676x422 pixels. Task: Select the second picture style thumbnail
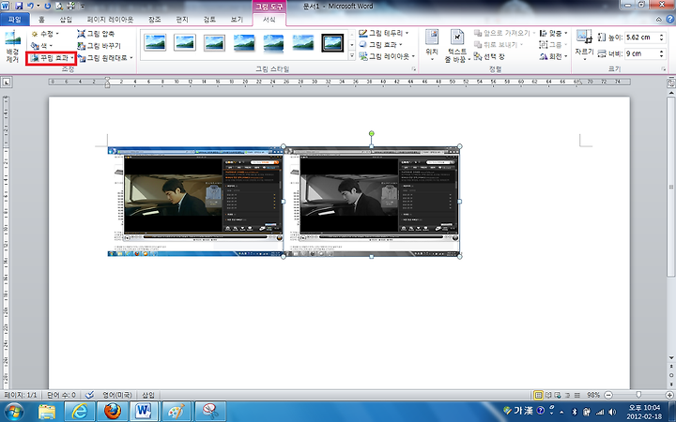[185, 43]
